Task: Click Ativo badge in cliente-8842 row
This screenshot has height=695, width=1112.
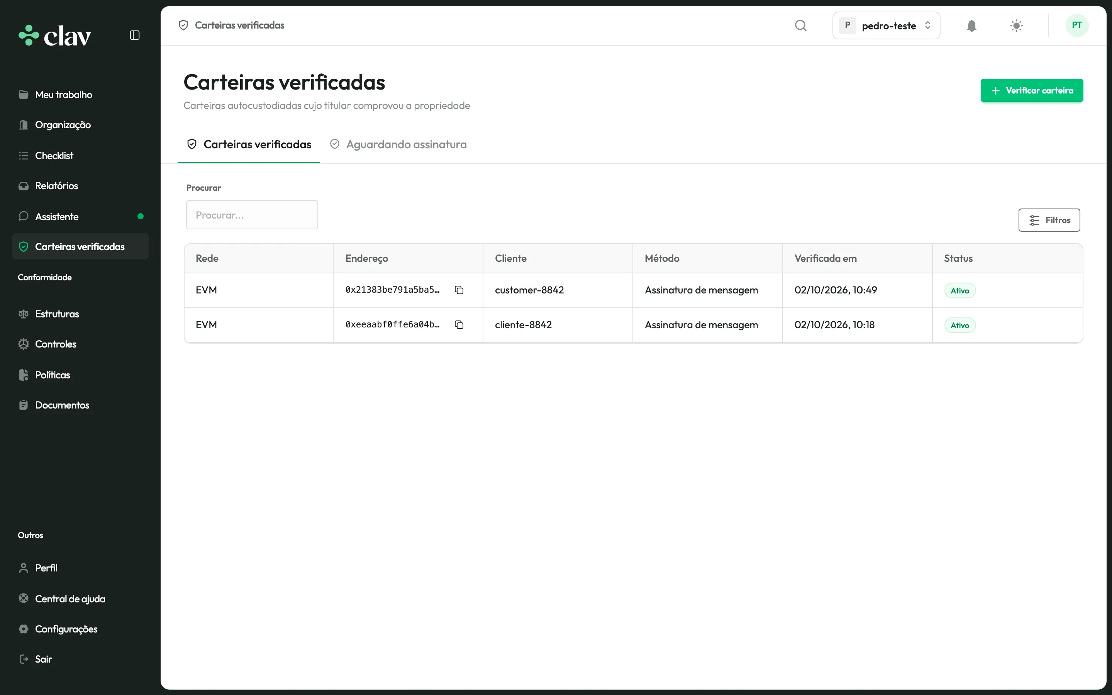Action: (960, 325)
